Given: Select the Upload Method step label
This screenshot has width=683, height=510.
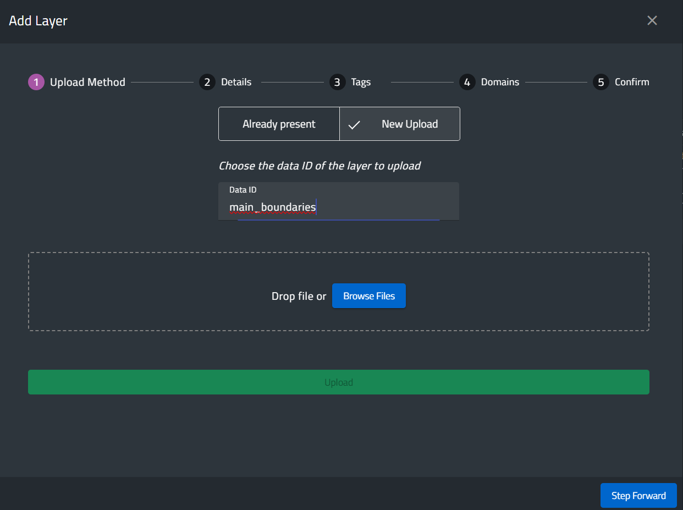Looking at the screenshot, I should pos(87,83).
